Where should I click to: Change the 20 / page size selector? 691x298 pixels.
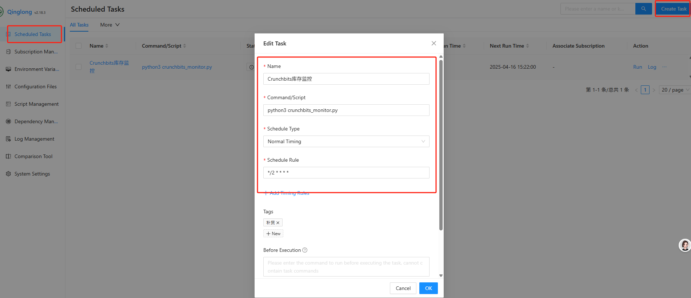click(x=674, y=90)
